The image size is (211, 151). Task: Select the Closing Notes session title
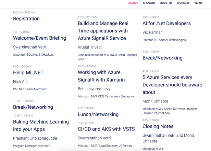tap(158, 126)
